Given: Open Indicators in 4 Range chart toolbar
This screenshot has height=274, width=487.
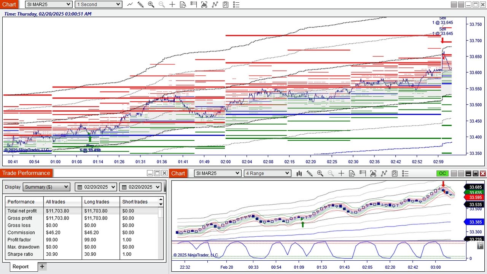Looking at the screenshot, I should pyautogui.click(x=384, y=174).
